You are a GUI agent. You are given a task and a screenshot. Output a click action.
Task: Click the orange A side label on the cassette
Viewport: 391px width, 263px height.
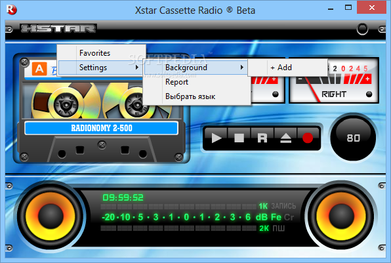39,69
